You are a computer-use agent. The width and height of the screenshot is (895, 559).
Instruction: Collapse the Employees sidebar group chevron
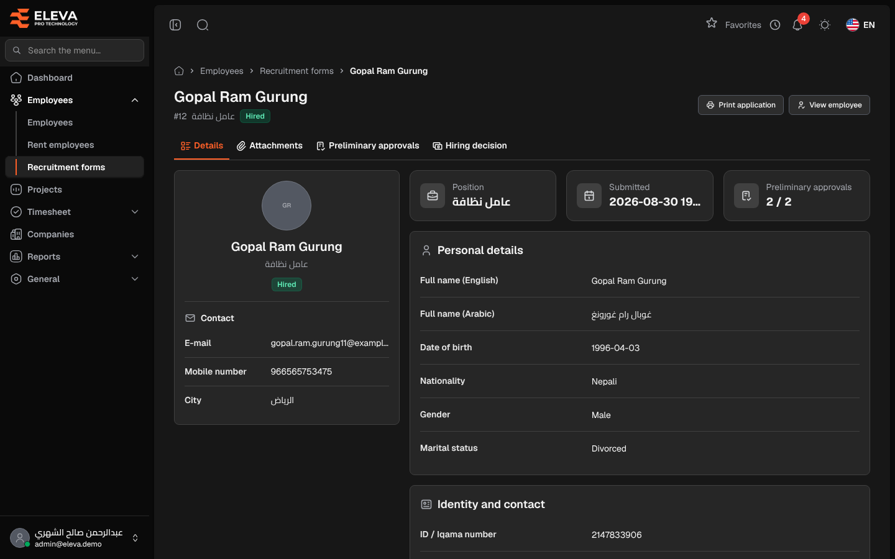[x=135, y=100]
